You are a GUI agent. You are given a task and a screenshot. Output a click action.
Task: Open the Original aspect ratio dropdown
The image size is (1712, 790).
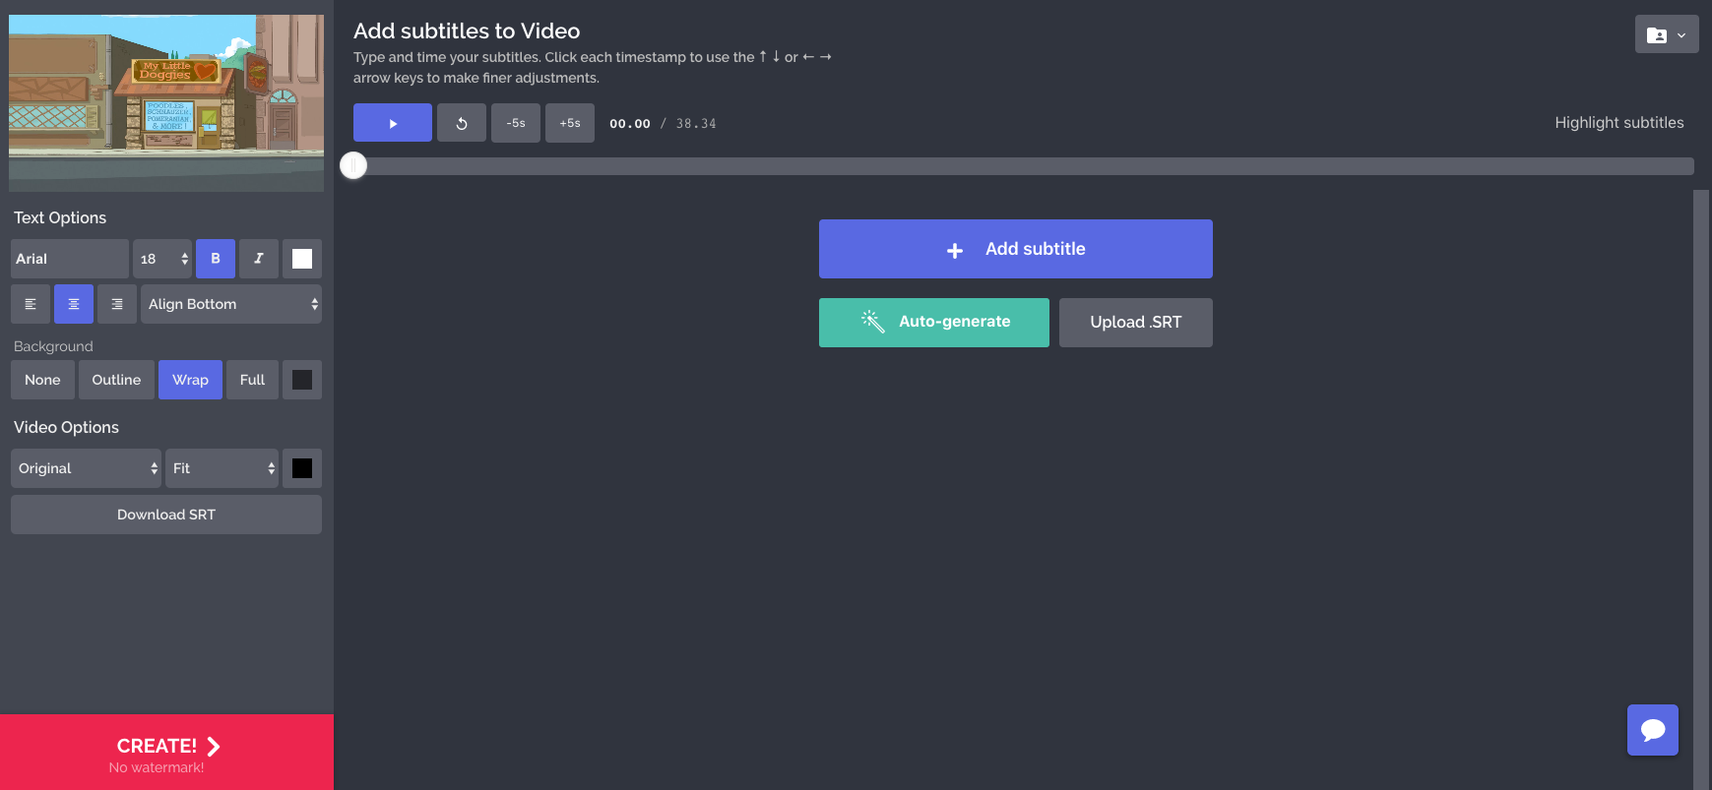(x=86, y=468)
